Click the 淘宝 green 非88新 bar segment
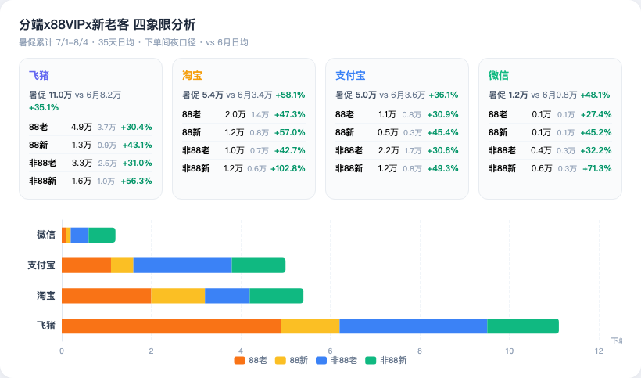The image size is (641, 378). coord(277,296)
